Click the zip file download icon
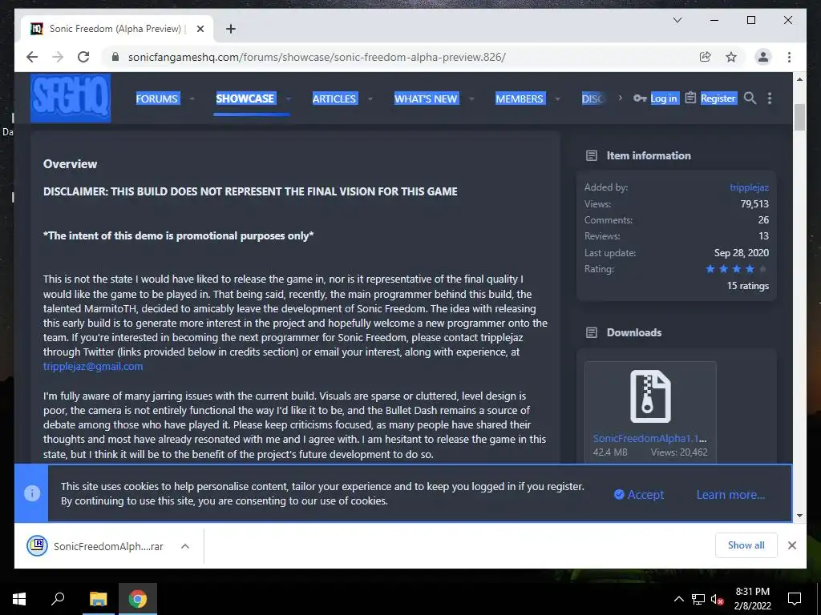This screenshot has height=615, width=821. point(650,396)
